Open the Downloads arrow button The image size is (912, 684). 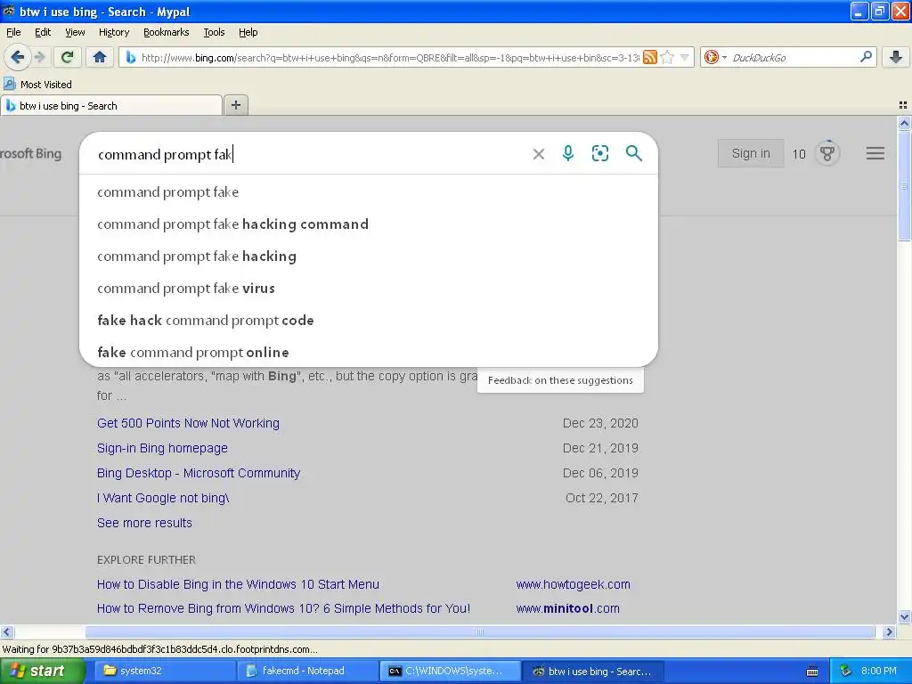pos(896,57)
